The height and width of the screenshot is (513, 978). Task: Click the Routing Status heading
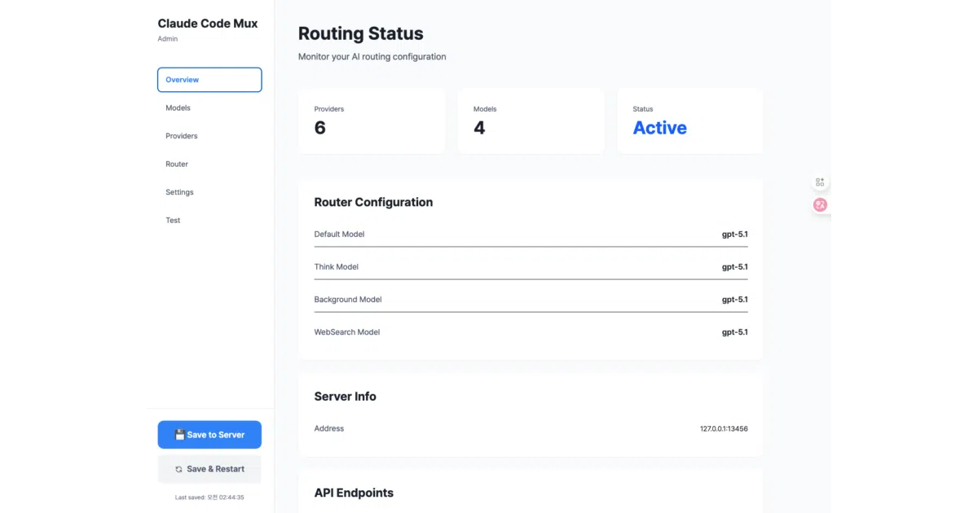coord(361,34)
